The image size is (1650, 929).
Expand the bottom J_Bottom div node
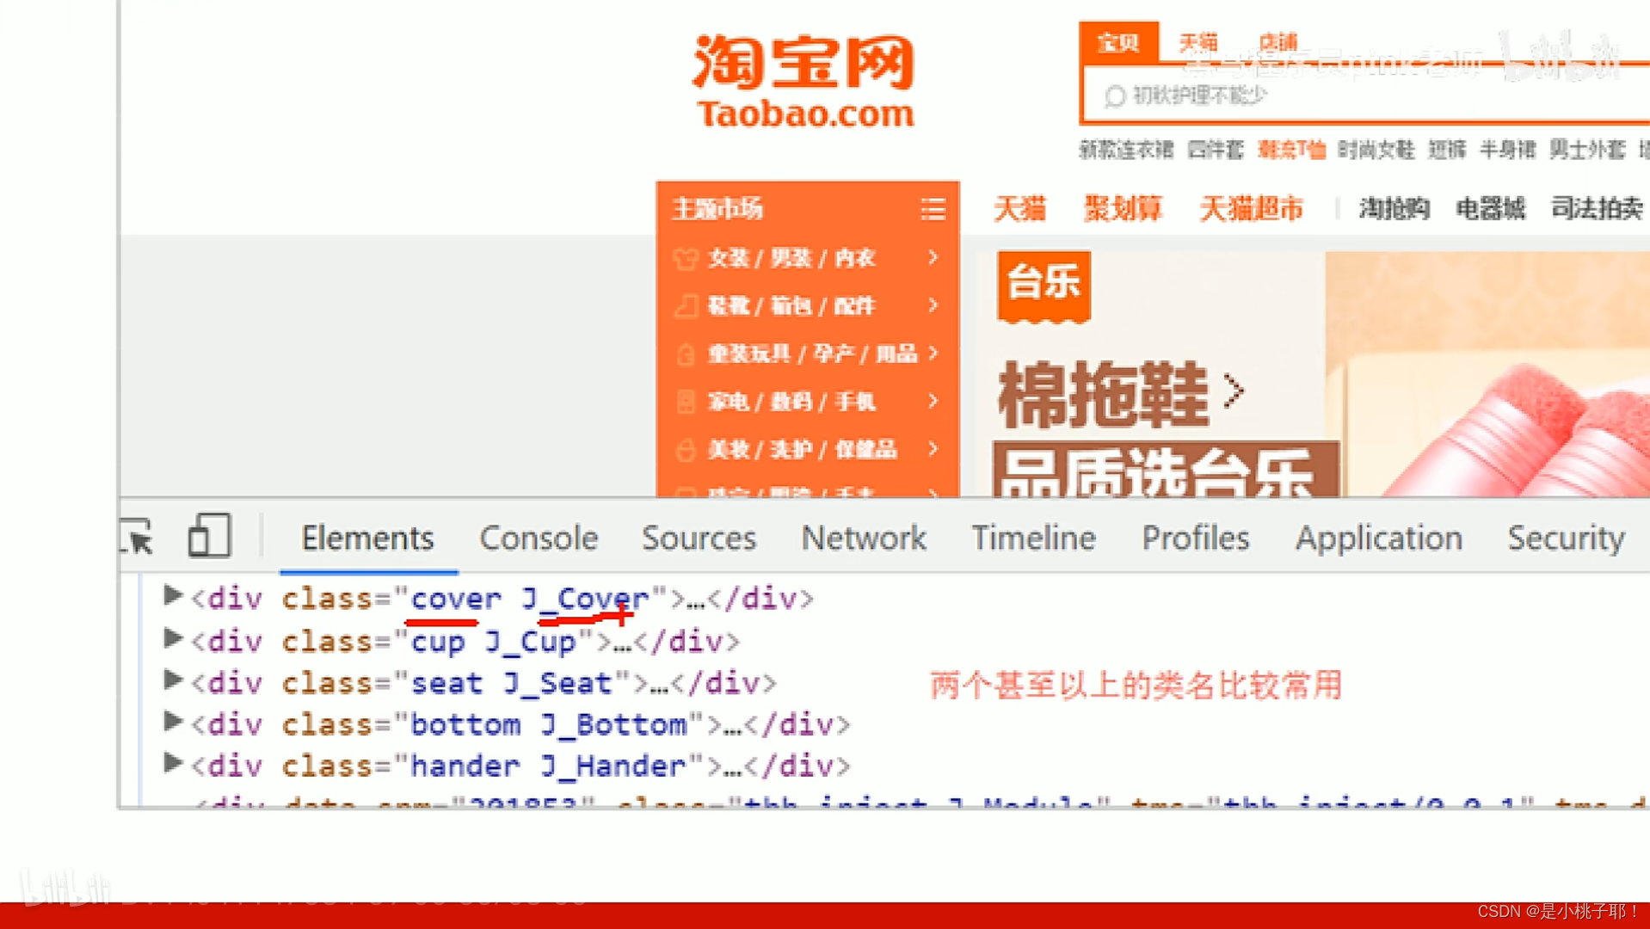pyautogui.click(x=173, y=722)
